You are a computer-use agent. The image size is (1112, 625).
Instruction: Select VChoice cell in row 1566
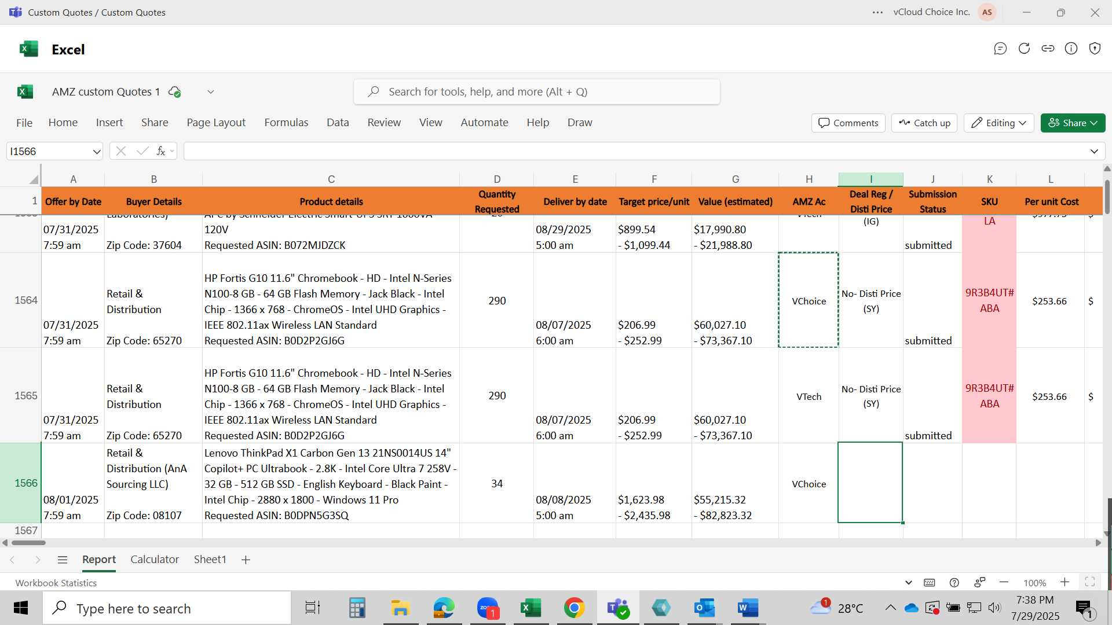809,484
